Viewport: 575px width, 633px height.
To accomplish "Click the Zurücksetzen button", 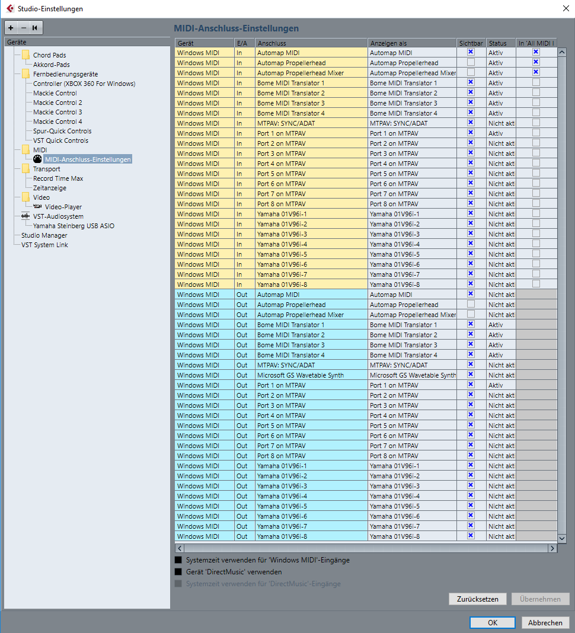I will pyautogui.click(x=478, y=599).
